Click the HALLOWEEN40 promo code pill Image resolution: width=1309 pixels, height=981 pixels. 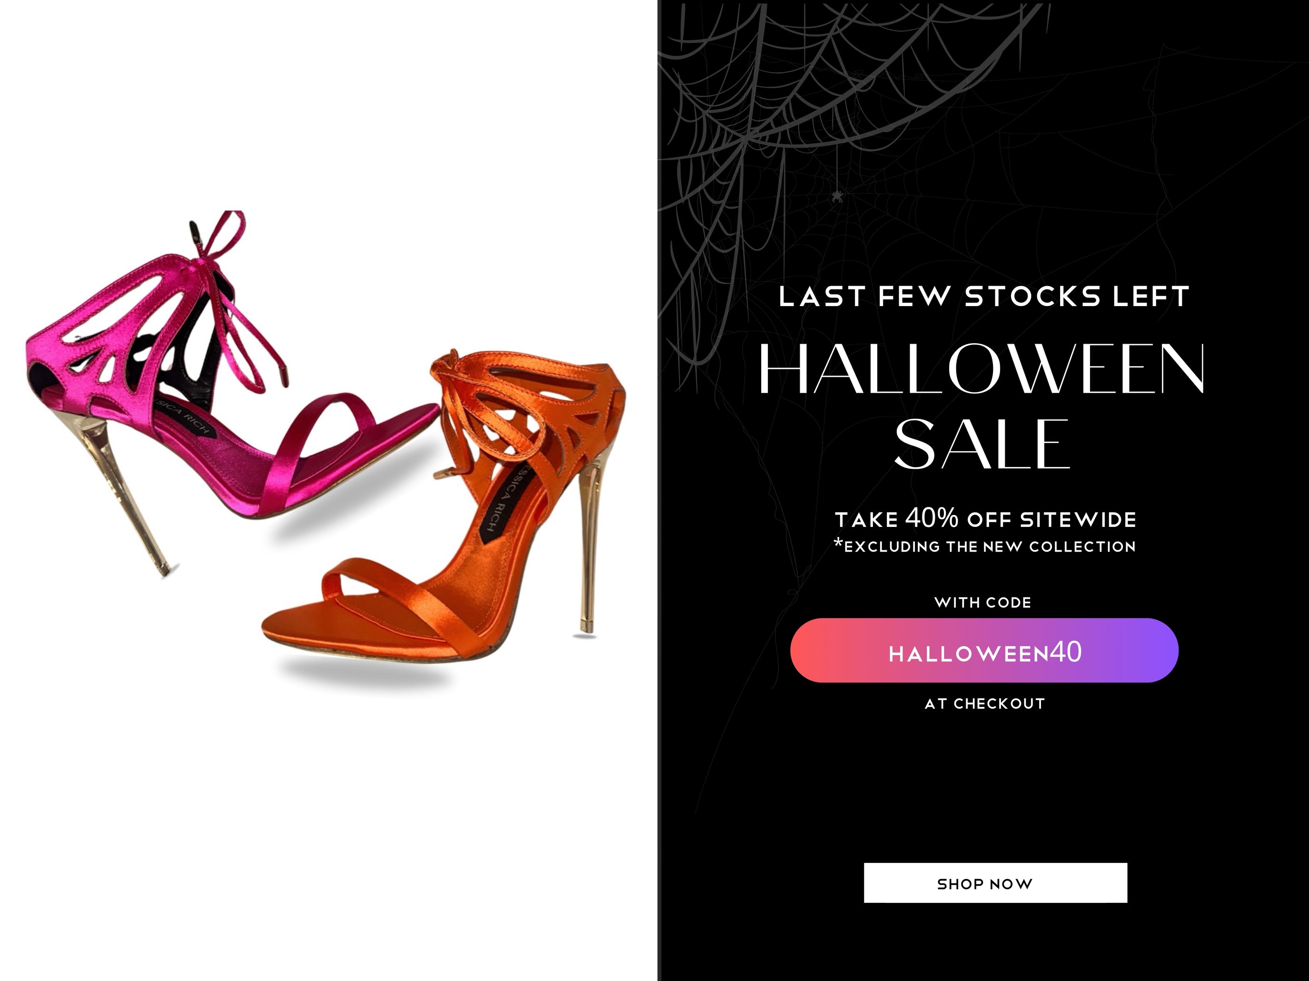click(984, 651)
